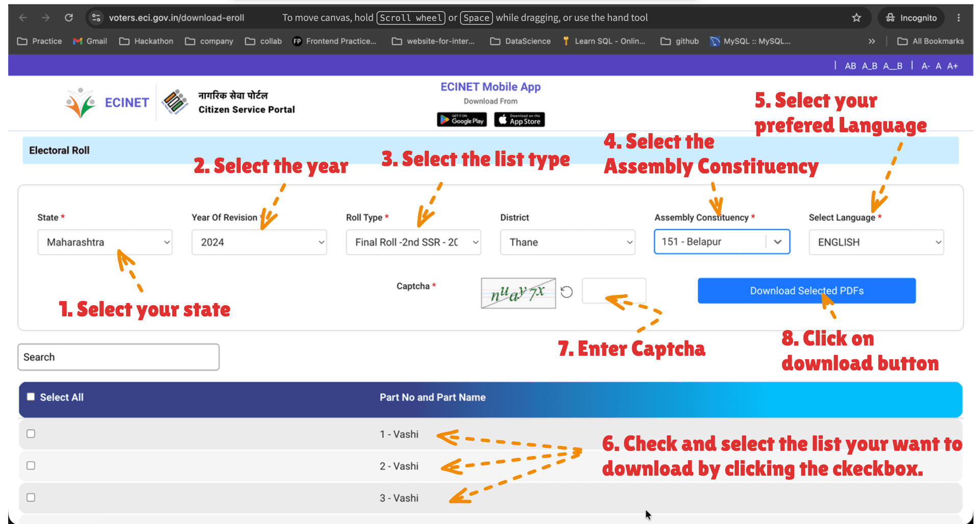This screenshot has height=524, width=980.
Task: Click the browser forward arrow
Action: pos(46,18)
